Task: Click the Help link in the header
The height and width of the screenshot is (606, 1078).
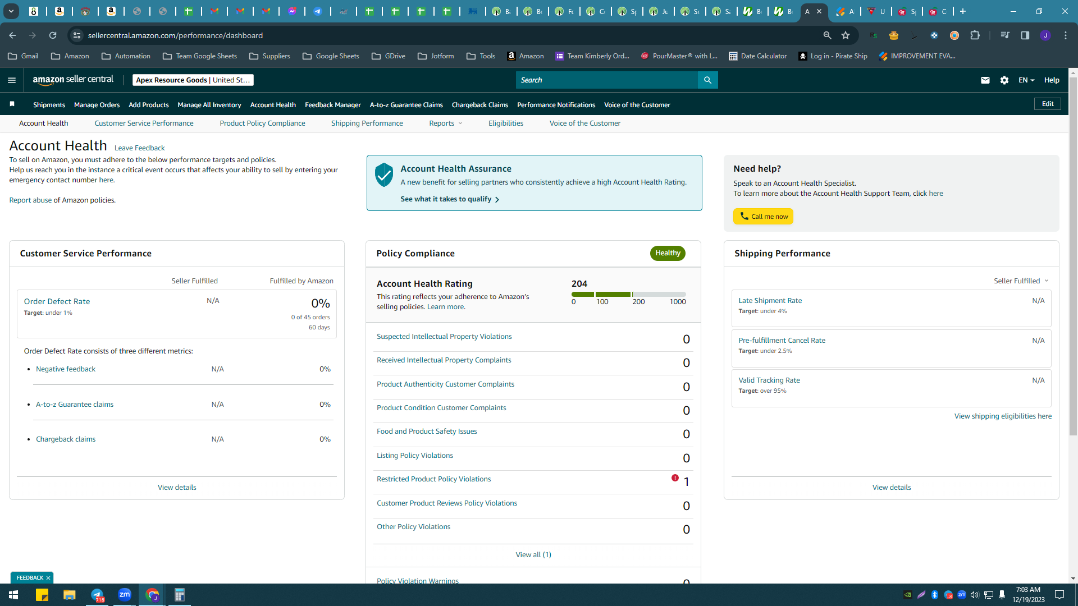Action: coord(1052,80)
